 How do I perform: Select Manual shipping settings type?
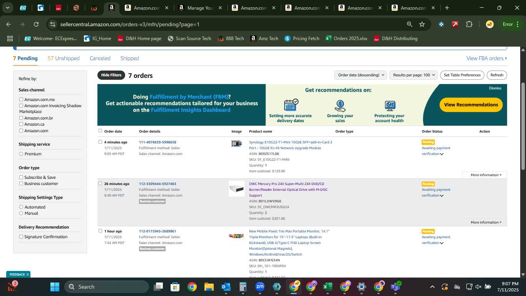tap(21, 213)
